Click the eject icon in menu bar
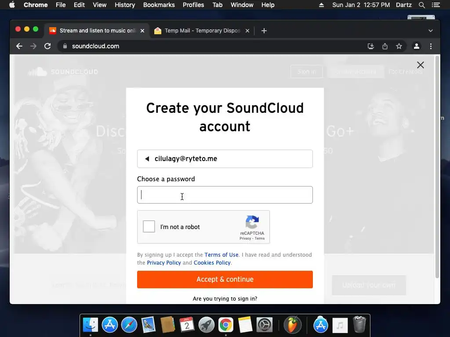450x337 pixels. click(x=321, y=5)
